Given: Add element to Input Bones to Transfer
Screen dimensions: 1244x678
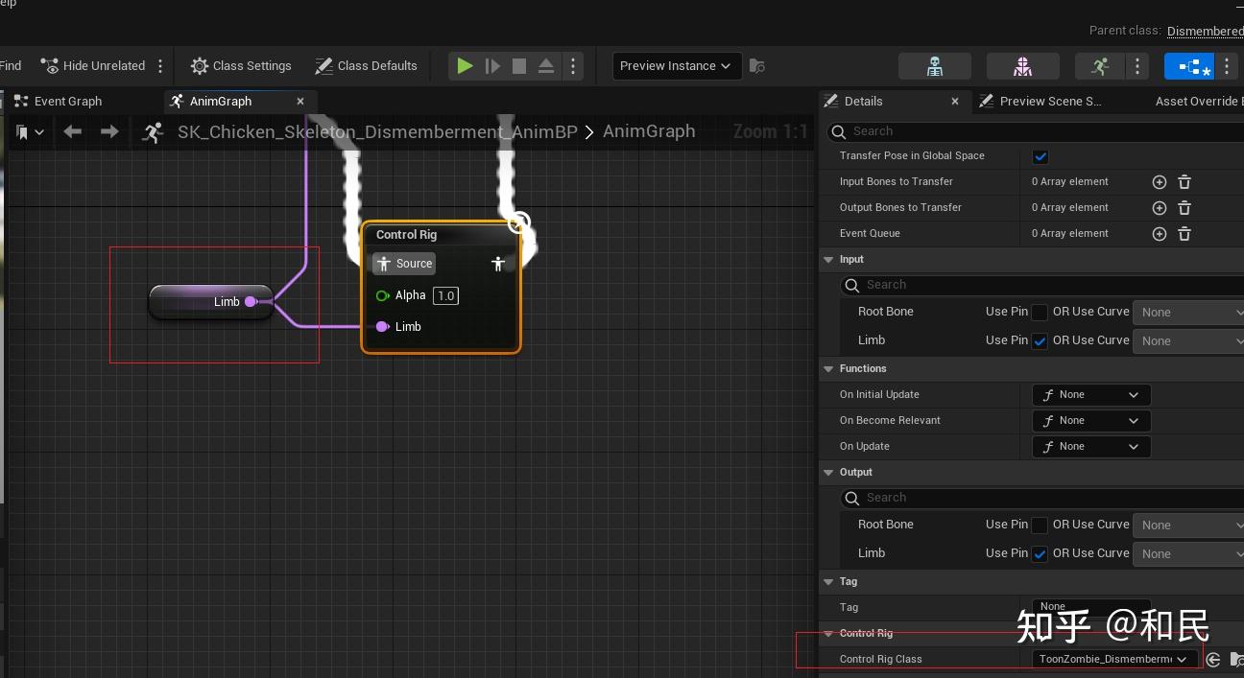Looking at the screenshot, I should 1159,182.
